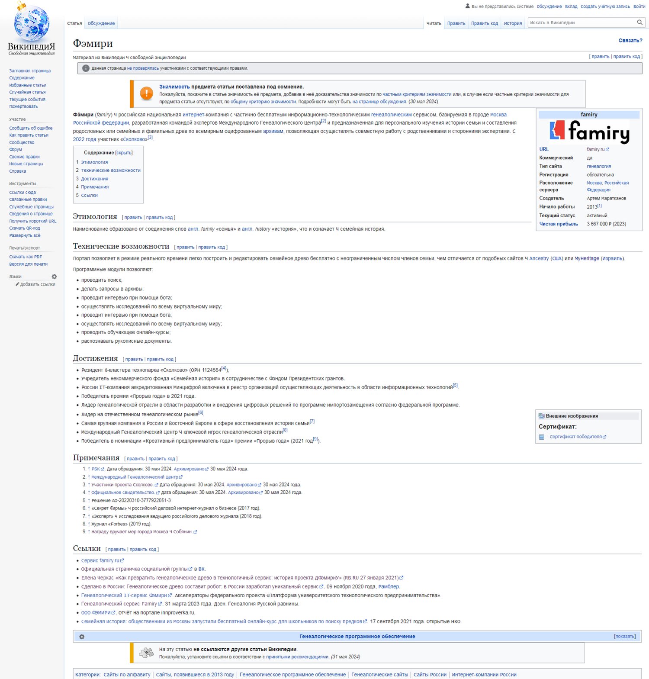Click the external images icon
The image size is (649, 679).
541,416
